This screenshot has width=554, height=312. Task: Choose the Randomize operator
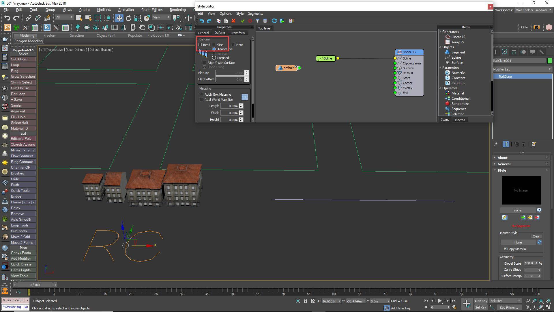pyautogui.click(x=459, y=103)
